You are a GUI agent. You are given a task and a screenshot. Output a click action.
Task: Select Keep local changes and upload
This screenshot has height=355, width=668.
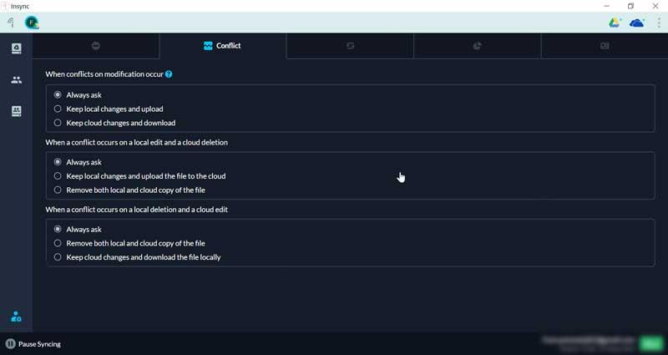(x=58, y=109)
